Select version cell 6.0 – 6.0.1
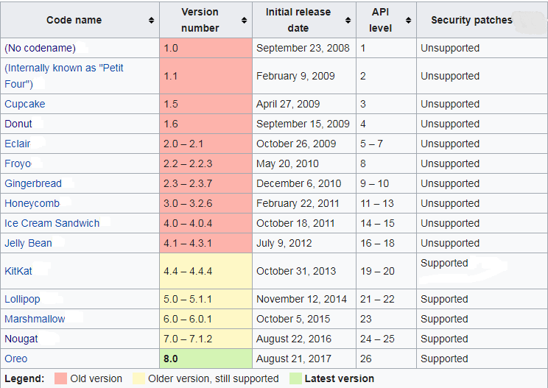The image size is (548, 388). pos(205,319)
